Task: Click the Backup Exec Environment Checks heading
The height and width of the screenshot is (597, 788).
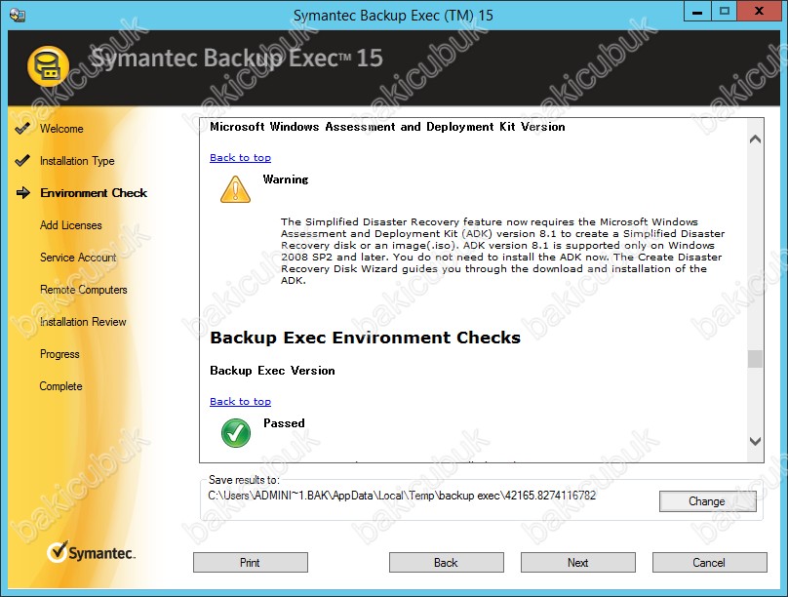Action: coord(366,338)
